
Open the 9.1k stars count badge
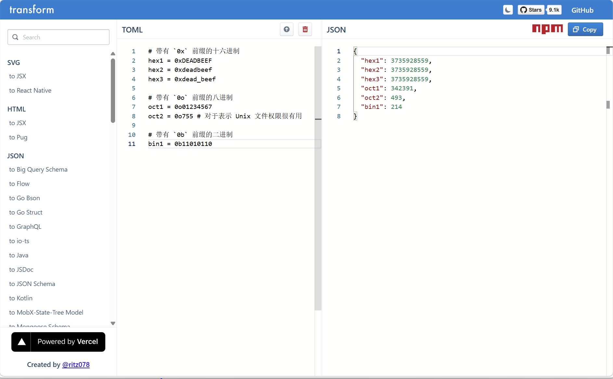(x=554, y=10)
